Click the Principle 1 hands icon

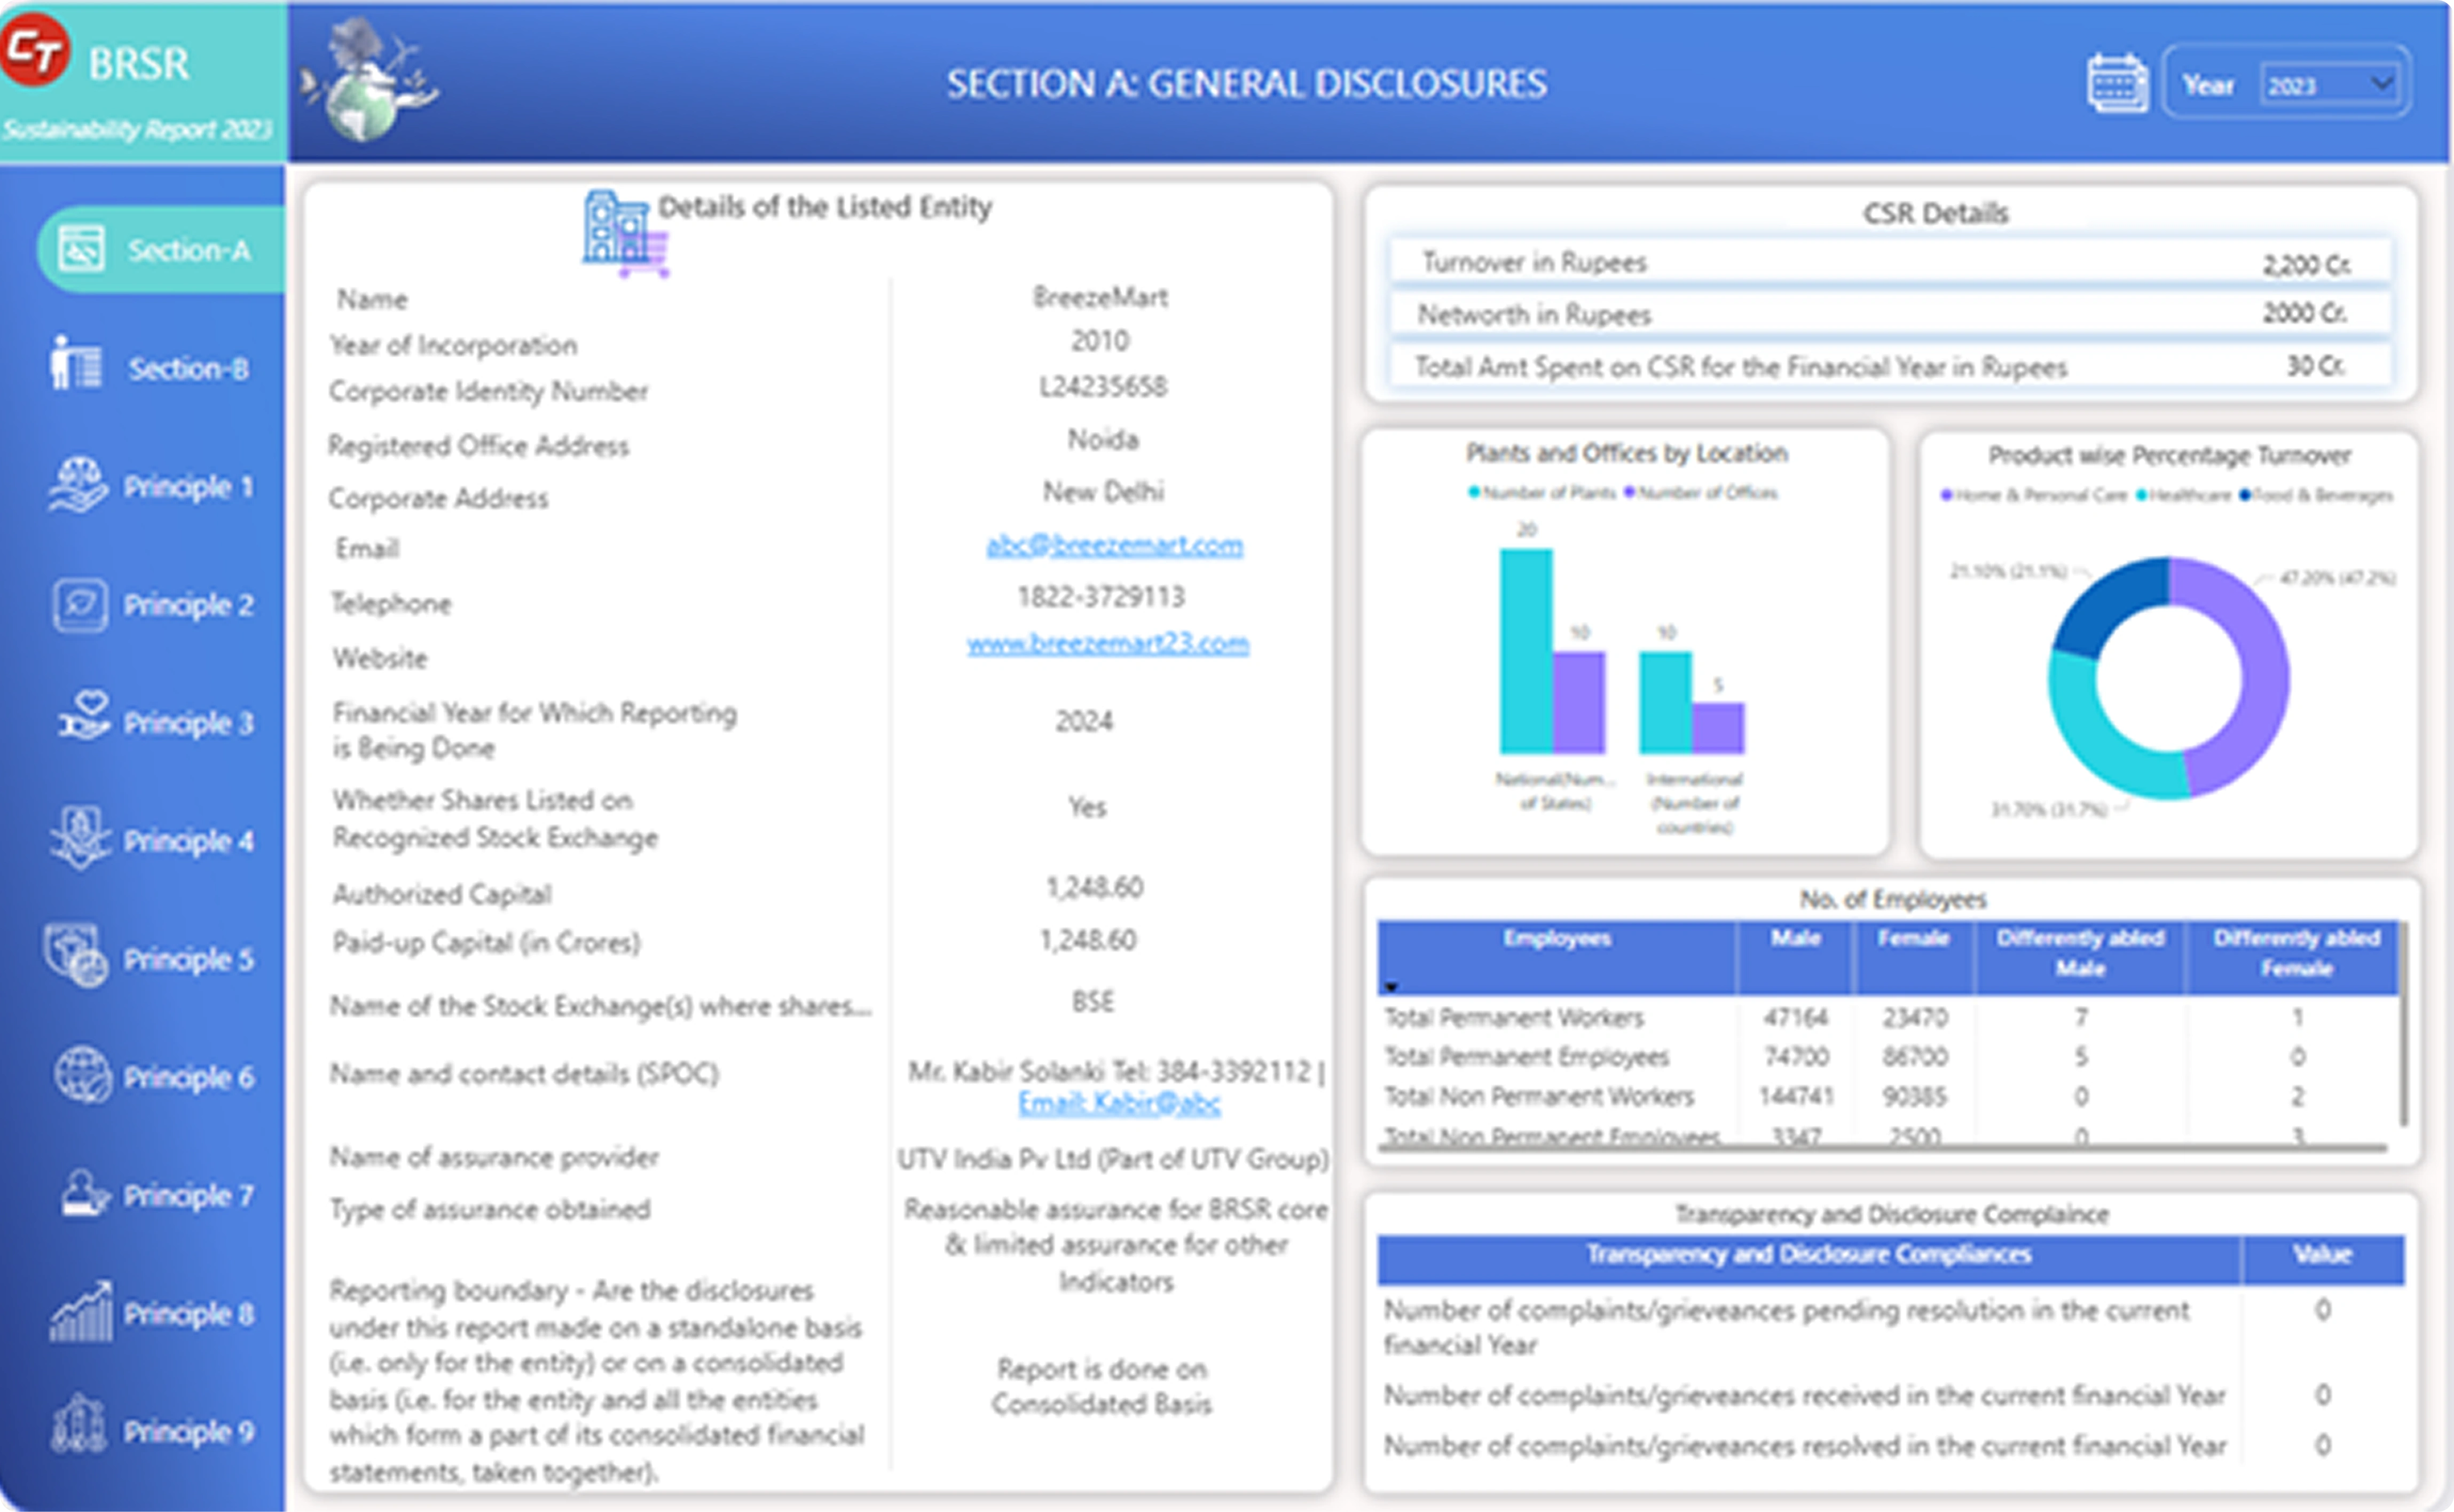point(78,485)
